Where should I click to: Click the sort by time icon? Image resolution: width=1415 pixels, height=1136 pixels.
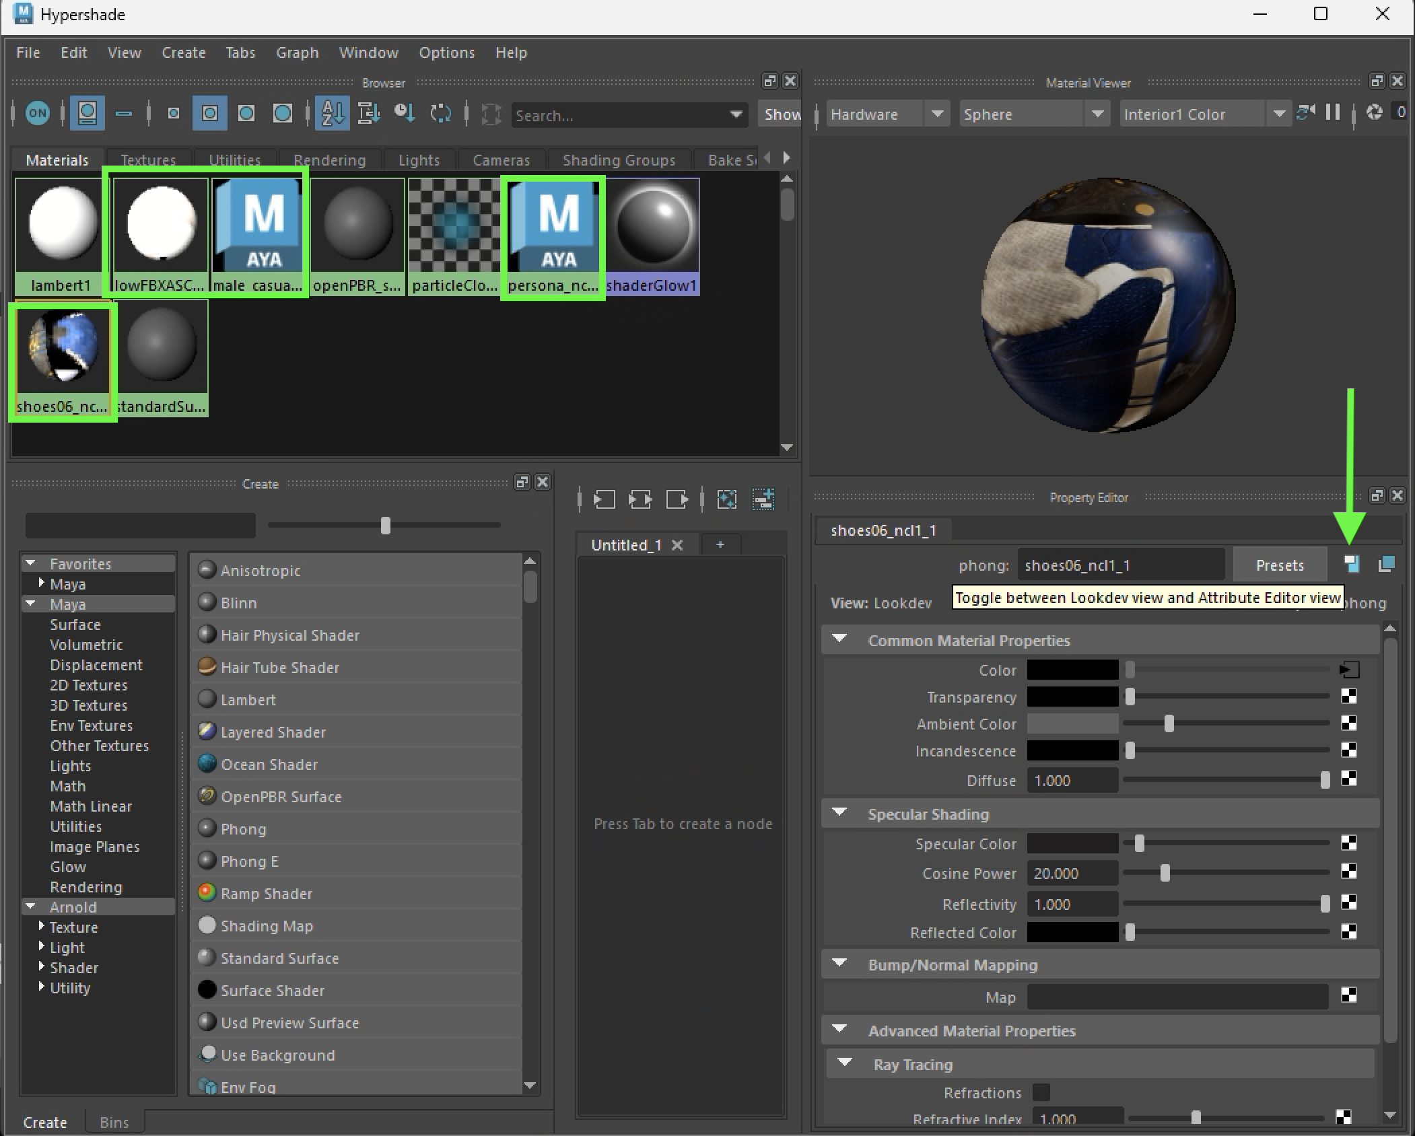pos(405,114)
